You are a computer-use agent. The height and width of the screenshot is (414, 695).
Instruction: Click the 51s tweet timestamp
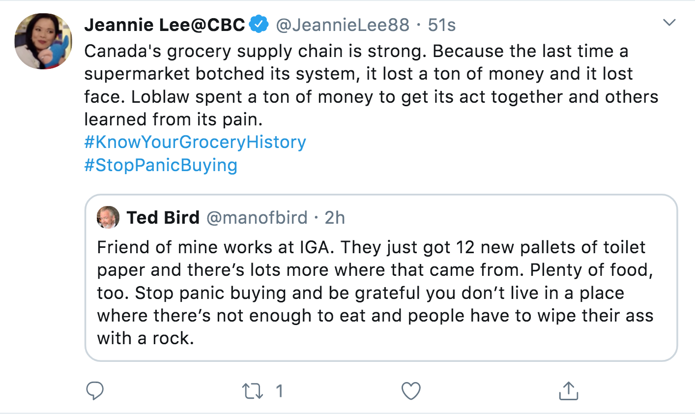tap(442, 25)
